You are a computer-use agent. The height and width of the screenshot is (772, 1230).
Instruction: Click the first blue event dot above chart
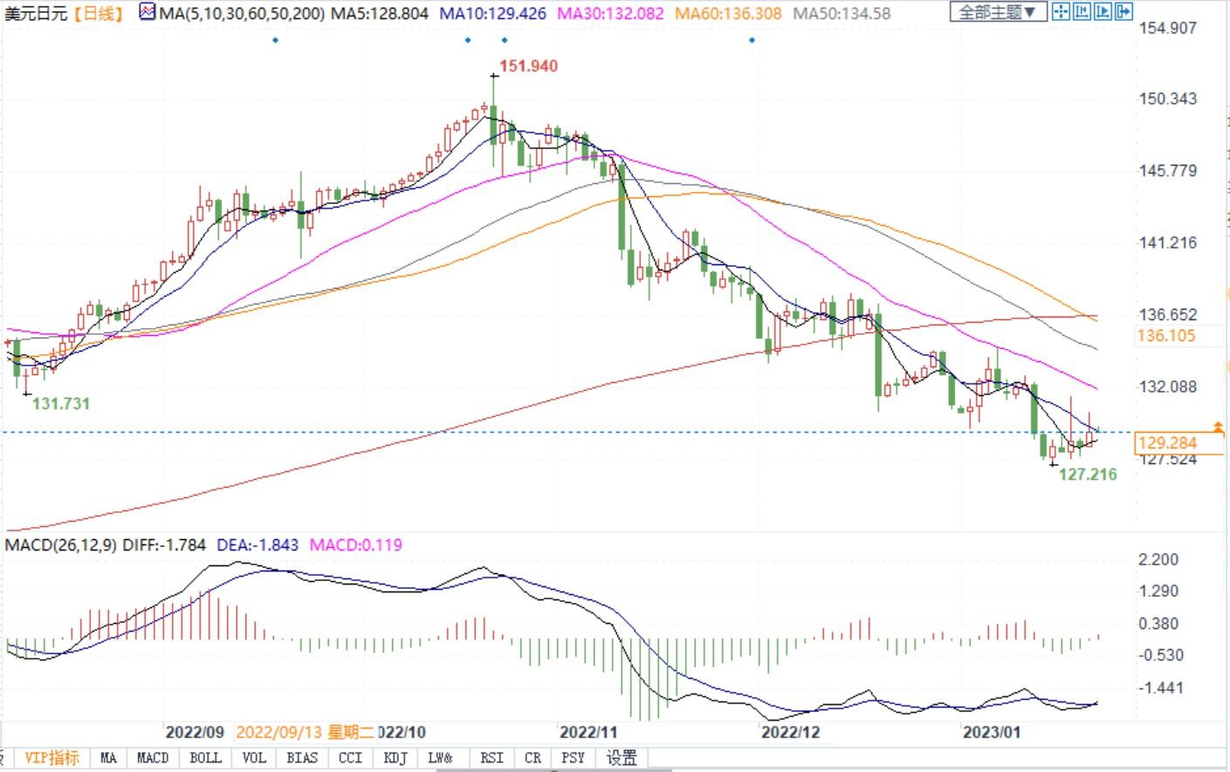(x=275, y=40)
